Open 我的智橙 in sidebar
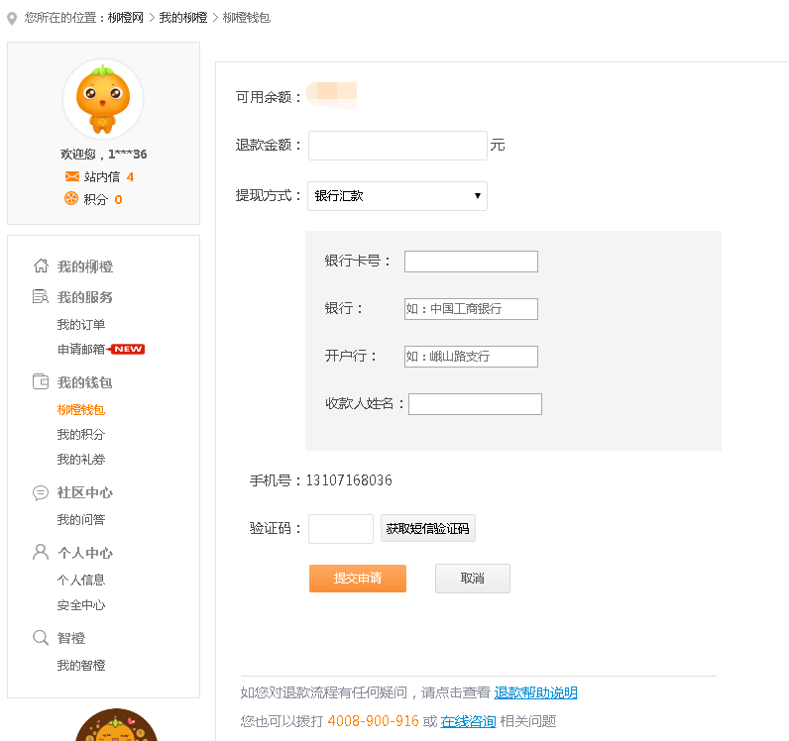The image size is (789, 741). tap(81, 666)
